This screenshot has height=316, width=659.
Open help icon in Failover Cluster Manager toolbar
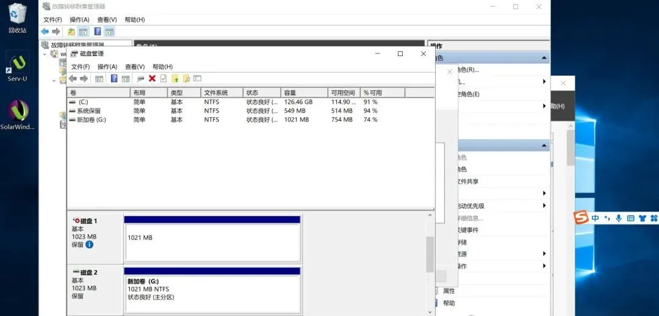(x=98, y=32)
